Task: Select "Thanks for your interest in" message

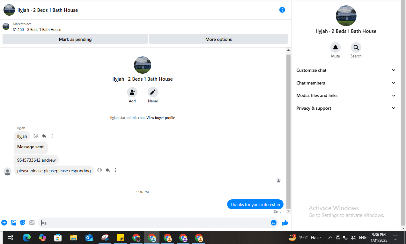Action: 255,204
